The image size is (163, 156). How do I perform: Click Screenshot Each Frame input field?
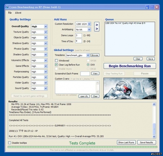pos(85,74)
